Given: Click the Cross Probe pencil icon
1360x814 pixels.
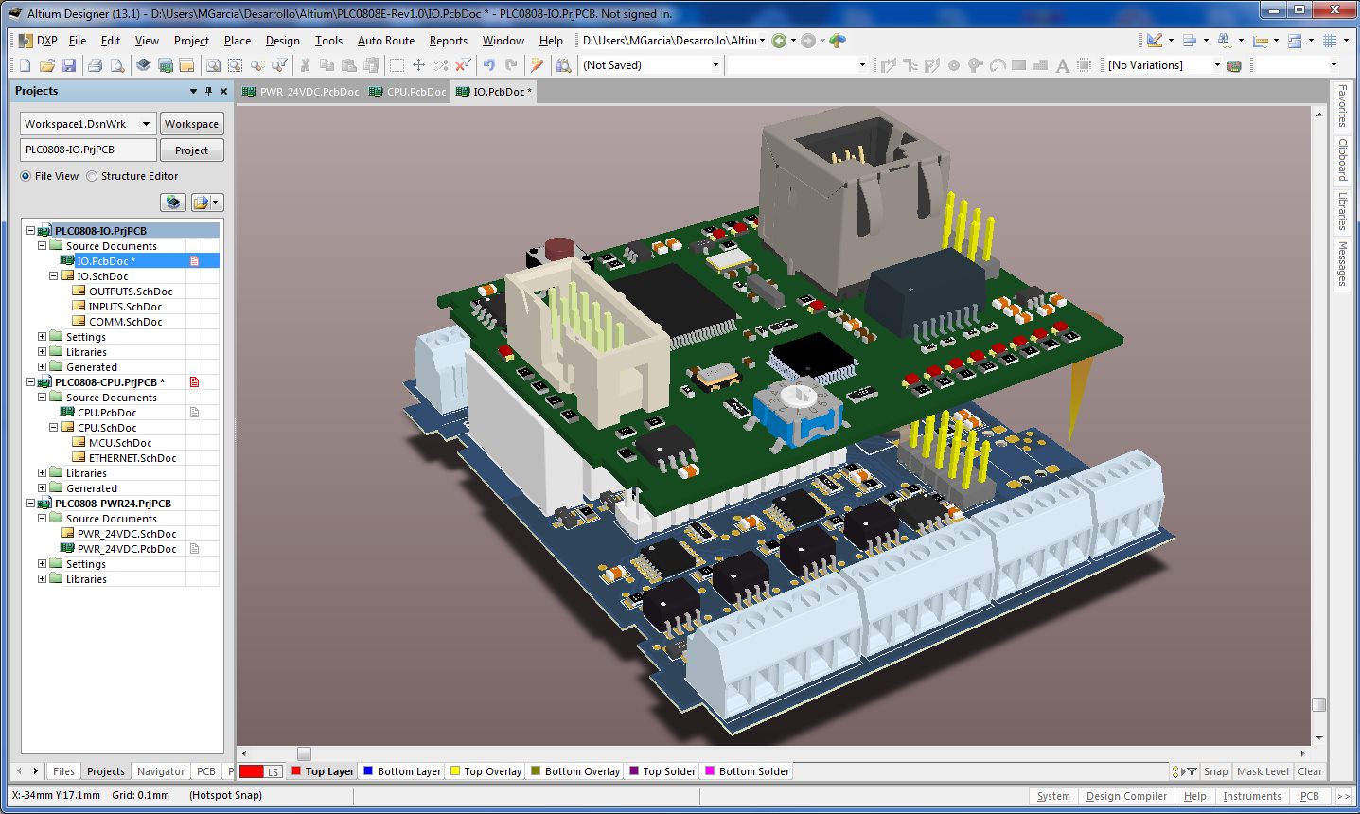Looking at the screenshot, I should pyautogui.click(x=538, y=65).
